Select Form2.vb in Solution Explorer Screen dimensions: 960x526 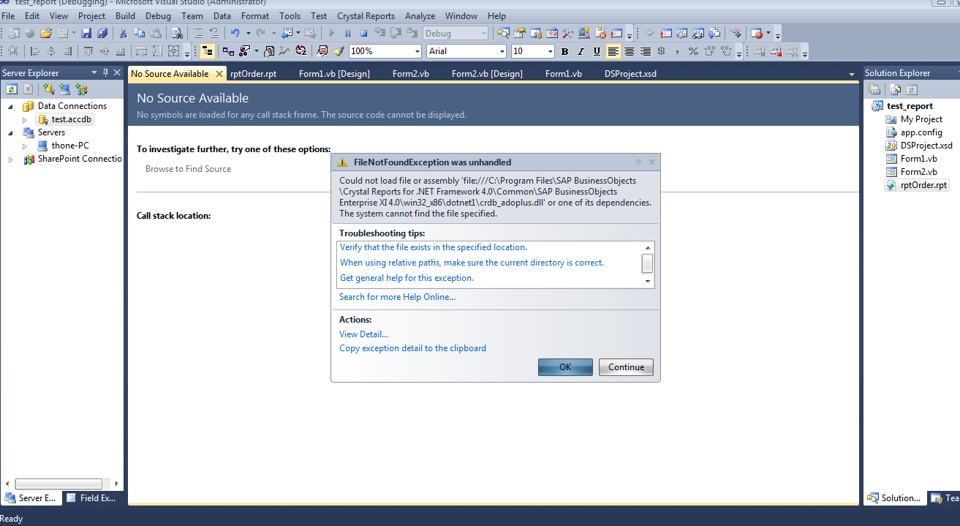tap(918, 172)
